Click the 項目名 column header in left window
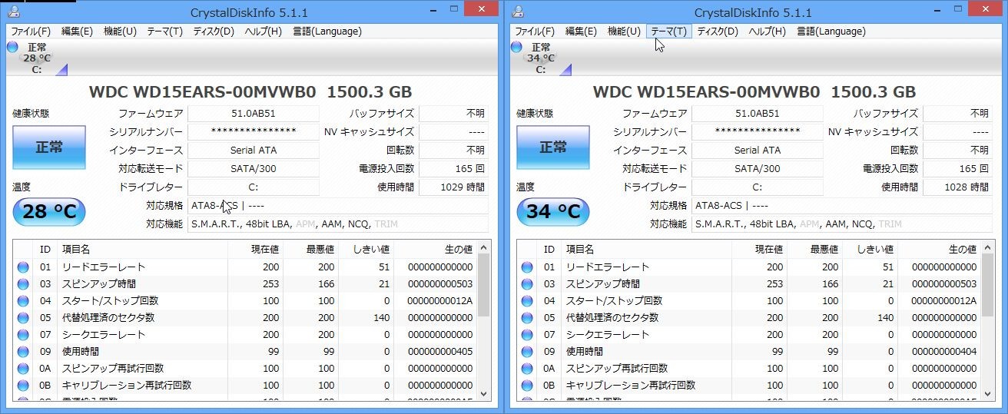 [x=144, y=250]
